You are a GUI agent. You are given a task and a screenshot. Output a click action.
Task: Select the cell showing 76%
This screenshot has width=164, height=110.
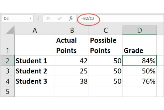pyautogui.click(x=139, y=81)
